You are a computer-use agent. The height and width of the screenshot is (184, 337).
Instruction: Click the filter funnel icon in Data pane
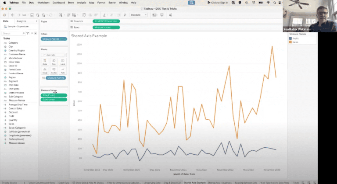[x=28, y=33]
